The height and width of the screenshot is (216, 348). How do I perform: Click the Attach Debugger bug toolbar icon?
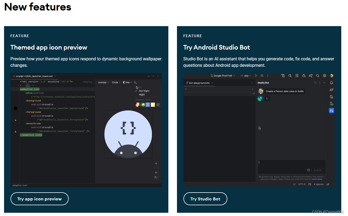coord(304,76)
